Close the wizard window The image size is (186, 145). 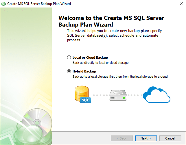[181, 4]
